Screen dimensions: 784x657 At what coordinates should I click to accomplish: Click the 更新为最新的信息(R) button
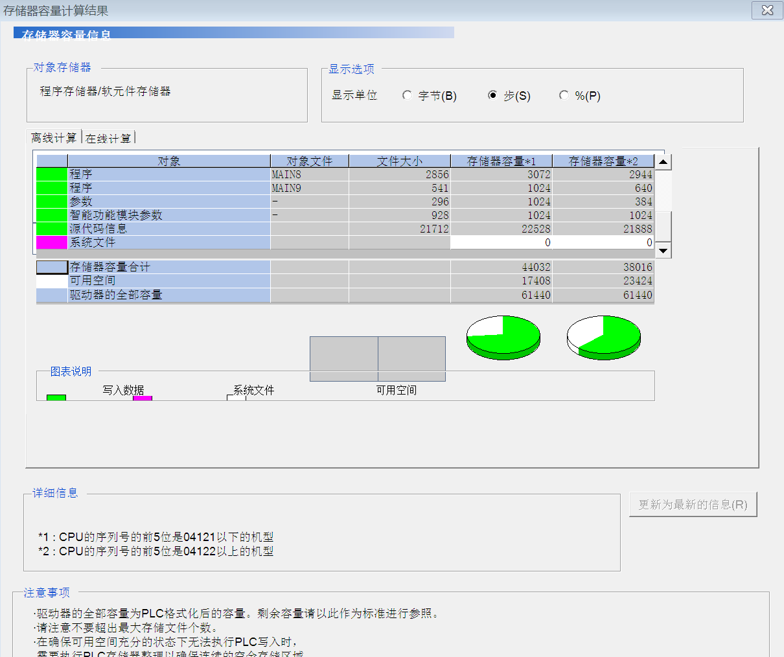(693, 505)
